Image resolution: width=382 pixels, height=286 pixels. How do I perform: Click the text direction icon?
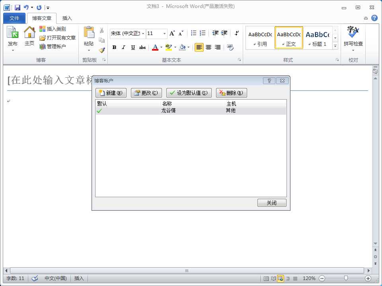point(236,33)
